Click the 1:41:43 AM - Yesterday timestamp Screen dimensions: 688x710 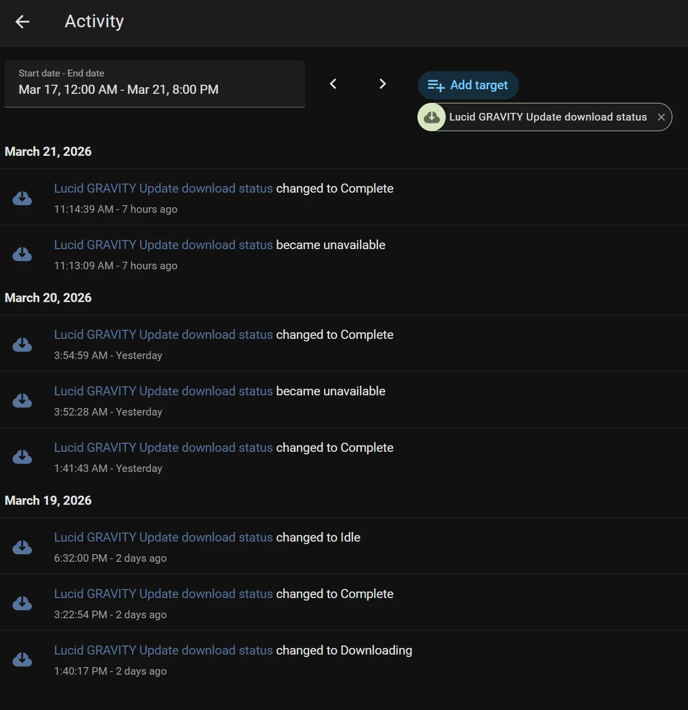click(108, 468)
